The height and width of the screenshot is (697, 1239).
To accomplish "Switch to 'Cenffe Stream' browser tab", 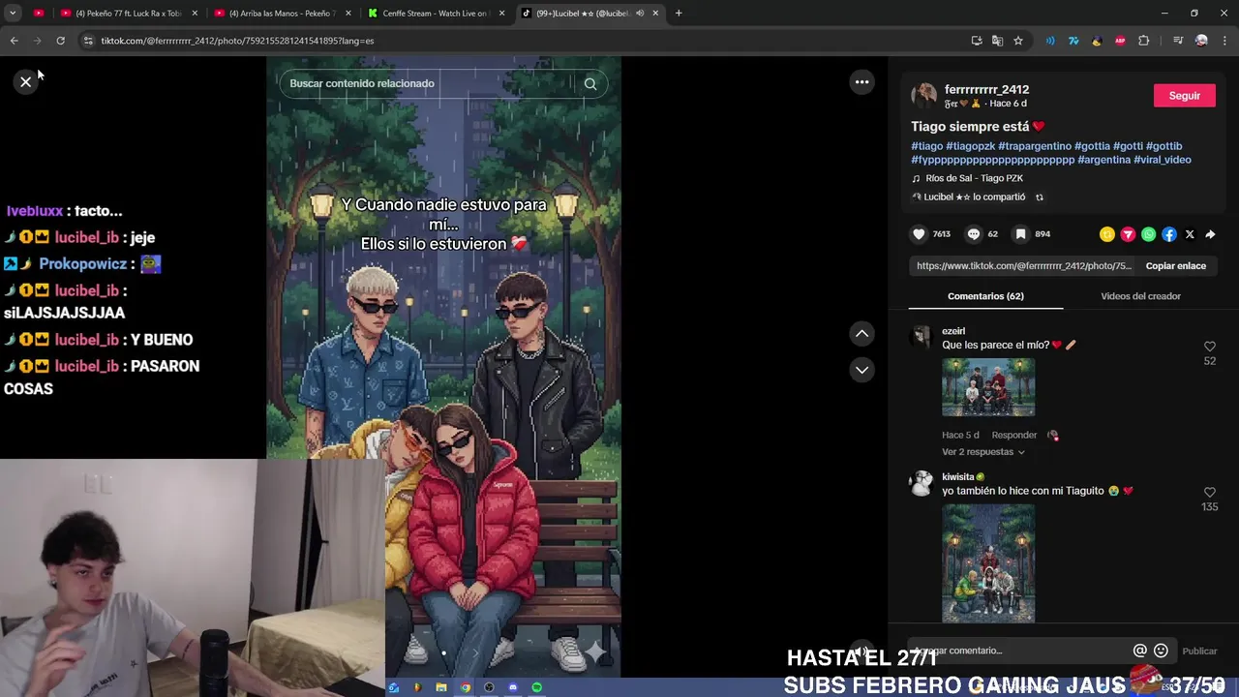I will 435,14.
